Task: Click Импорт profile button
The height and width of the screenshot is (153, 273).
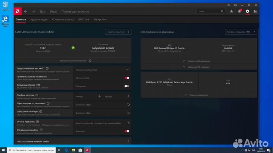Action: click(88, 96)
